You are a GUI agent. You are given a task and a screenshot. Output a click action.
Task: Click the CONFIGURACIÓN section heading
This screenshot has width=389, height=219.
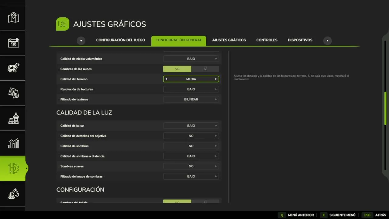coord(80,189)
